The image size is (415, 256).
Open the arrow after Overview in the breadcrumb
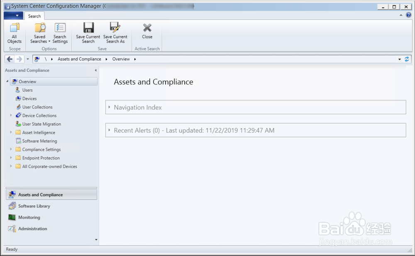pos(135,59)
